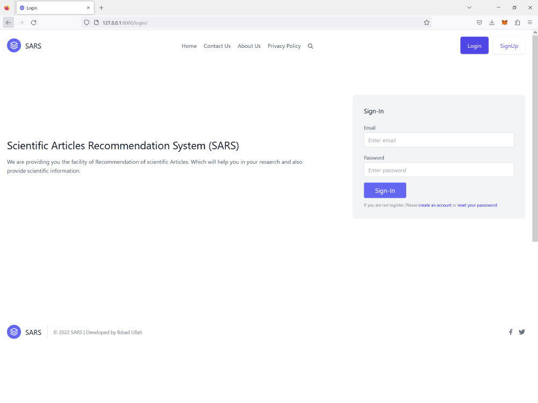The width and height of the screenshot is (538, 403).
Task: Click the Login button in header
Action: [474, 46]
